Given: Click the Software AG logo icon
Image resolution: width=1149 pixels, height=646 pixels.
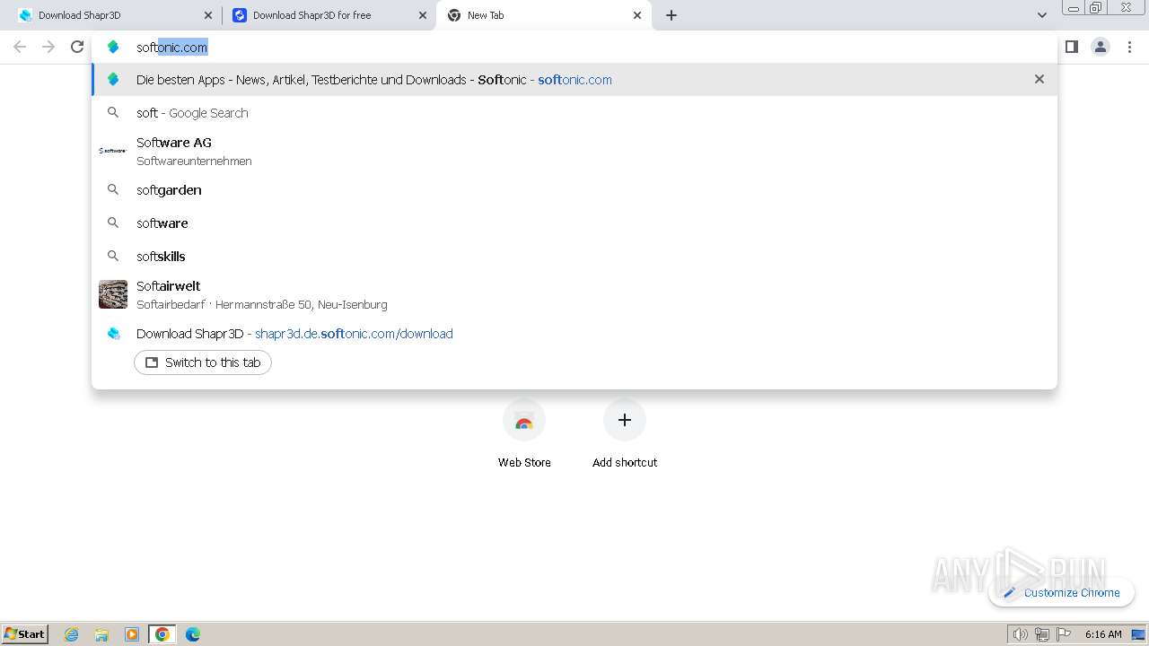Looking at the screenshot, I should coord(113,151).
